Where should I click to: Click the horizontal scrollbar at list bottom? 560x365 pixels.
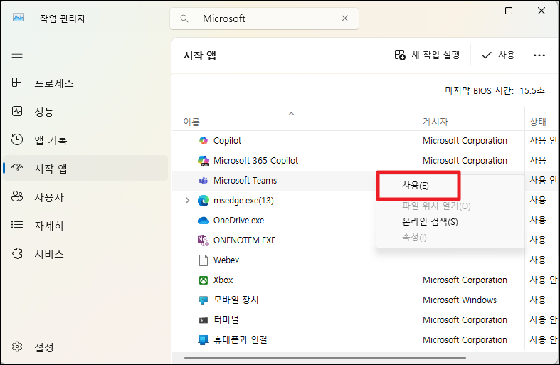point(325,357)
